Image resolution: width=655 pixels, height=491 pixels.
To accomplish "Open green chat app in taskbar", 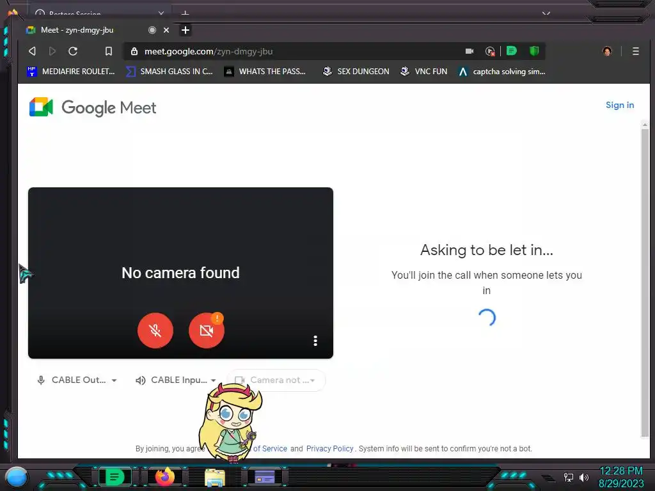I will (x=114, y=476).
